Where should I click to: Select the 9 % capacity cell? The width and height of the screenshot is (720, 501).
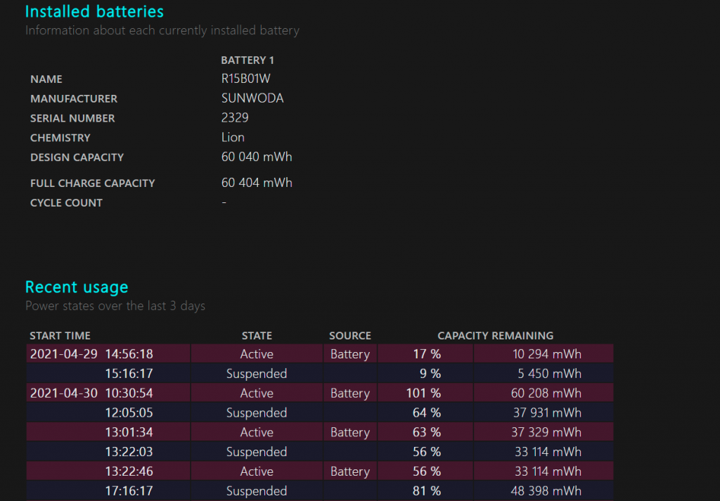[x=430, y=374]
